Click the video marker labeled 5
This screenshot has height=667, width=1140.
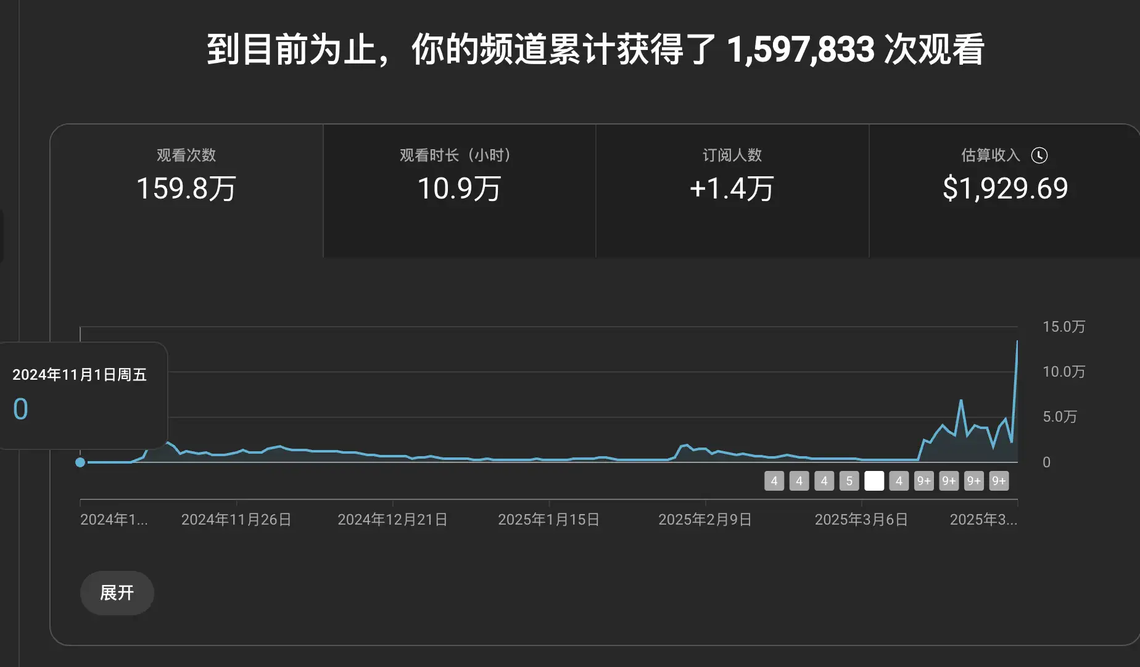click(x=849, y=481)
